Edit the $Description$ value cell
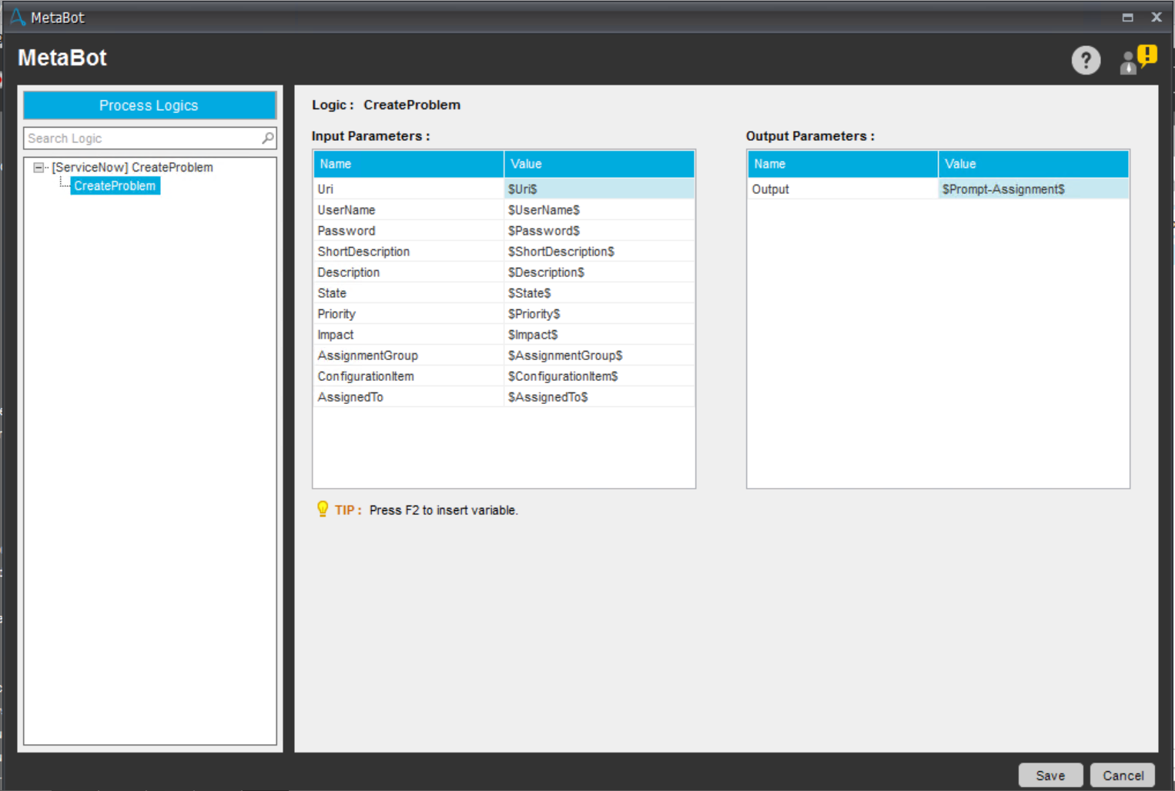The image size is (1175, 791). [x=600, y=272]
